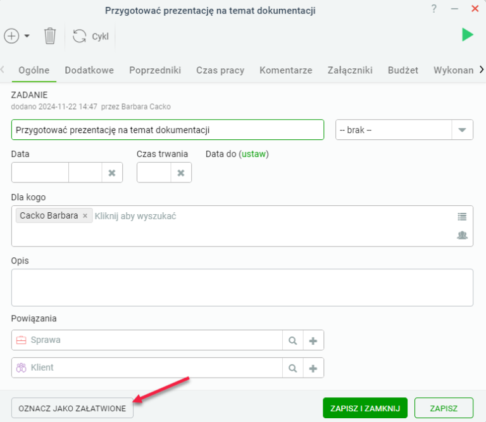Click the group people icon in Dla kogo
The image size is (486, 422).
pos(462,235)
